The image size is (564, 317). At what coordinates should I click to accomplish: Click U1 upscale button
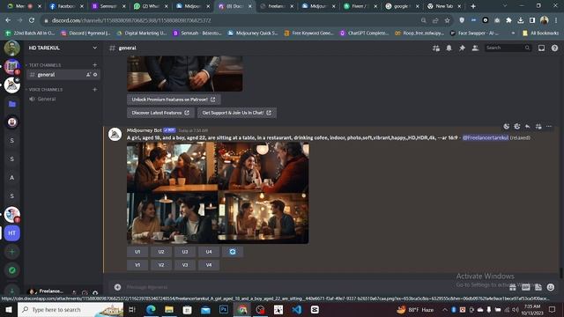click(137, 252)
